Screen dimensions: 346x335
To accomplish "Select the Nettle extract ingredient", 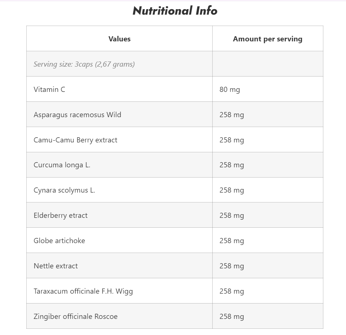I will (x=56, y=266).
